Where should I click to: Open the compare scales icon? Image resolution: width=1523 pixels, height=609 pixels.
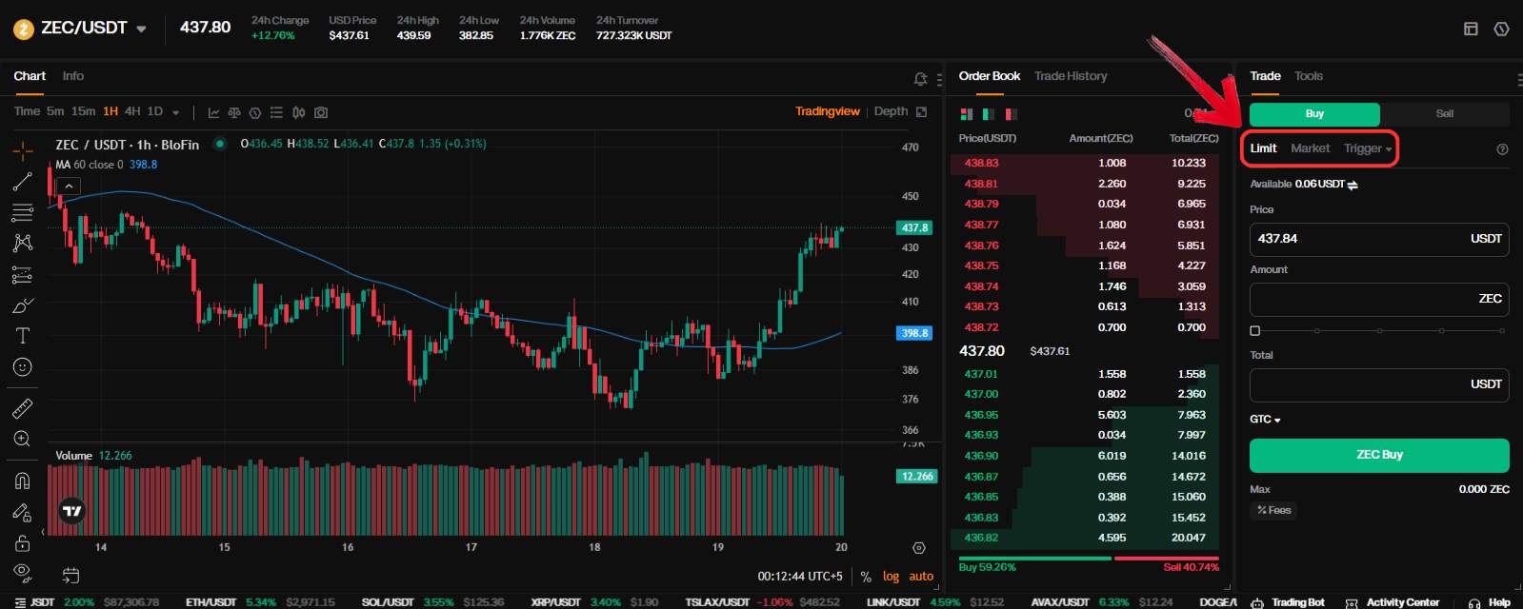[234, 112]
